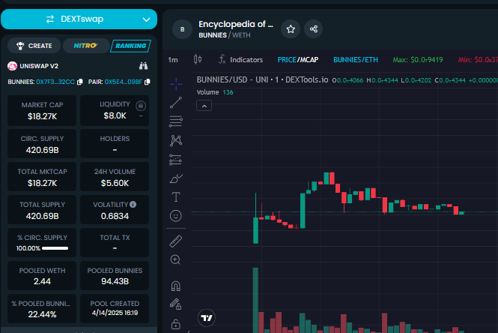The height and width of the screenshot is (333, 498).
Task: Change the 1m chart interval
Action: (x=173, y=60)
